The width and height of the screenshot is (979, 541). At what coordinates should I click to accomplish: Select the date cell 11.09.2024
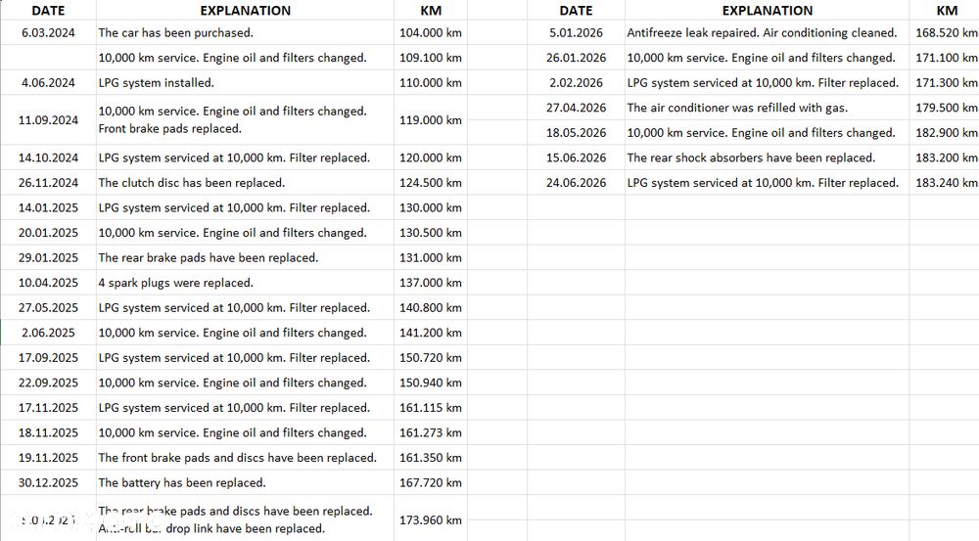(x=48, y=119)
